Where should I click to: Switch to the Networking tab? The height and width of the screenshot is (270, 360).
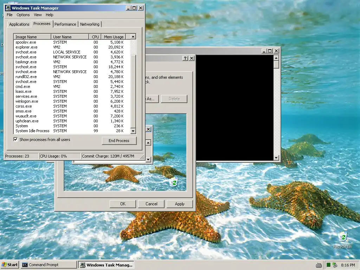click(90, 24)
